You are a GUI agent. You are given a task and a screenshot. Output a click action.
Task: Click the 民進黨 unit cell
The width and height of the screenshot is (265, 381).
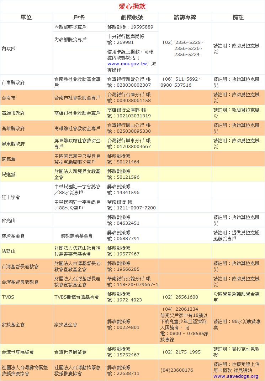tap(9, 174)
